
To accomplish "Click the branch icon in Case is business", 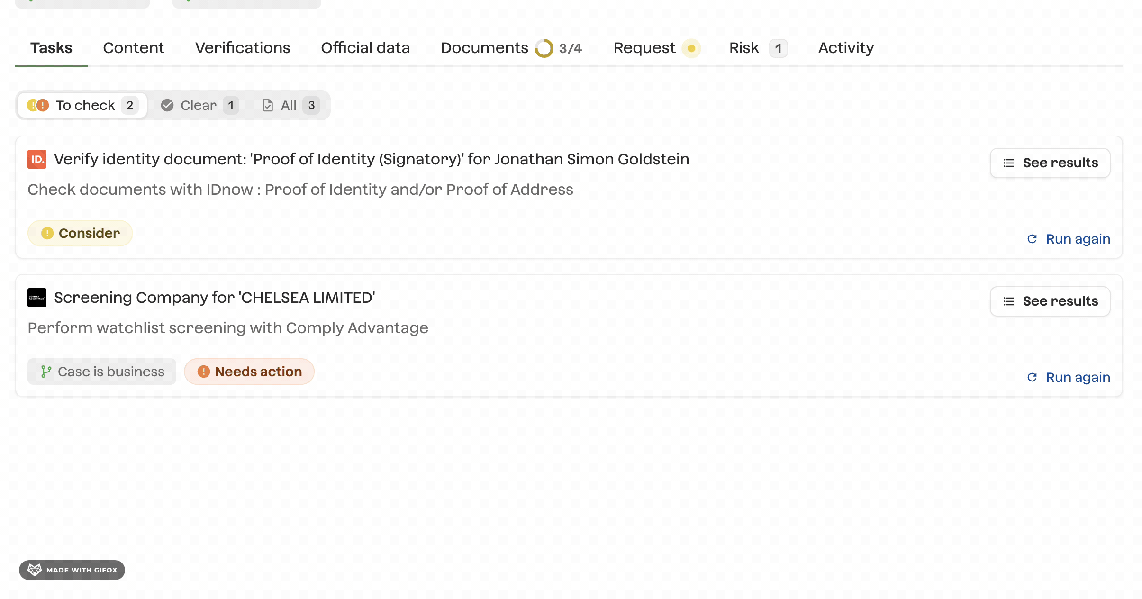I will click(x=46, y=372).
